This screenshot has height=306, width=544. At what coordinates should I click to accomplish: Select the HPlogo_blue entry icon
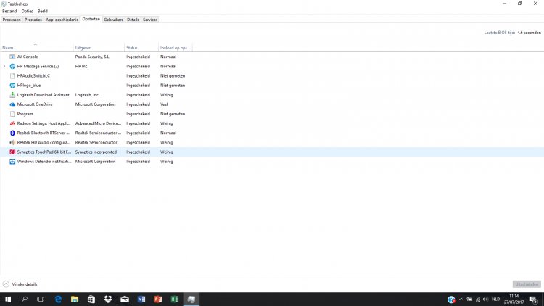12,85
